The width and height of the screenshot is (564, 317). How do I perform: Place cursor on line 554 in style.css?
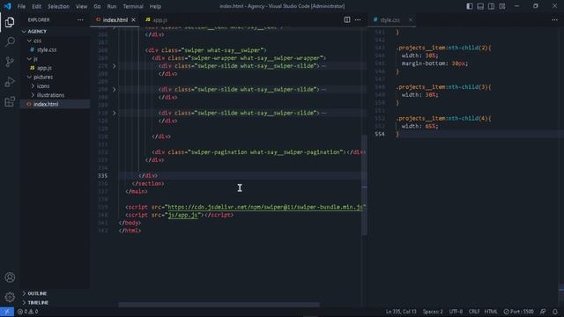(x=397, y=134)
